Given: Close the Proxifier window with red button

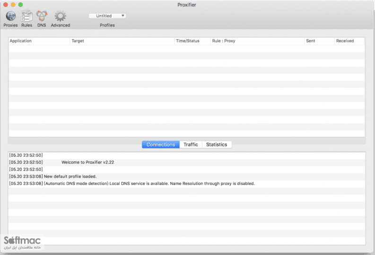Looking at the screenshot, I should tap(6, 5).
